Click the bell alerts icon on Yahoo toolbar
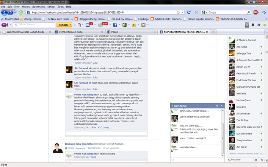 (x=253, y=25)
